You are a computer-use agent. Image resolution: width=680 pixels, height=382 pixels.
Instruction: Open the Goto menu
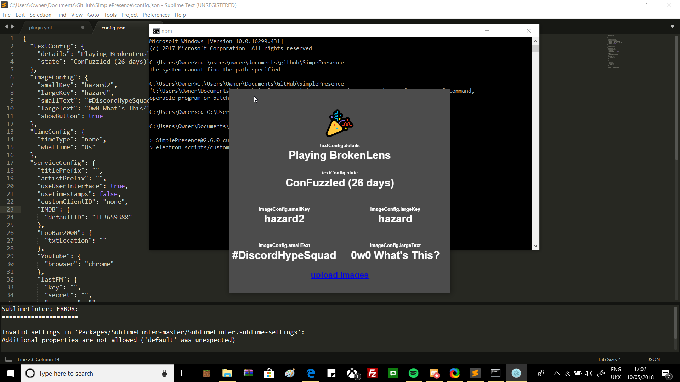coord(93,15)
